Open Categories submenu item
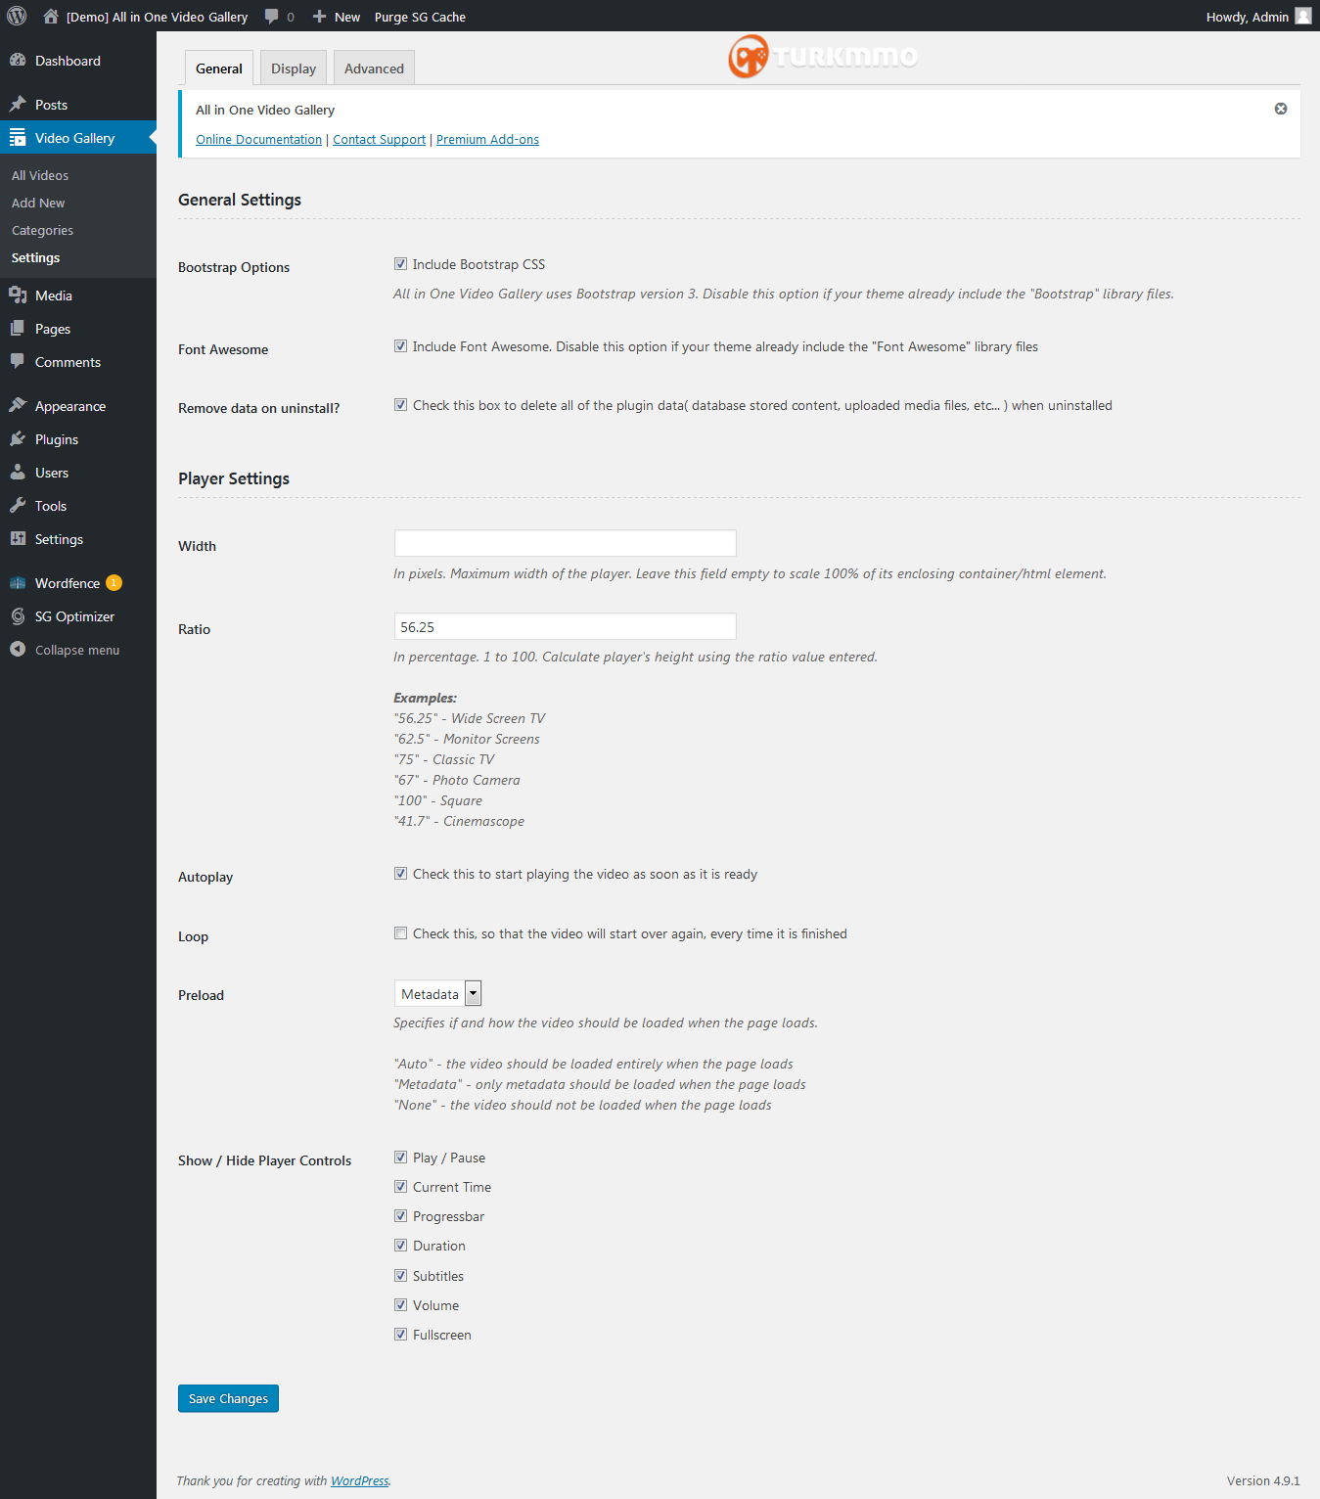Viewport: 1320px width, 1499px height. click(x=42, y=230)
